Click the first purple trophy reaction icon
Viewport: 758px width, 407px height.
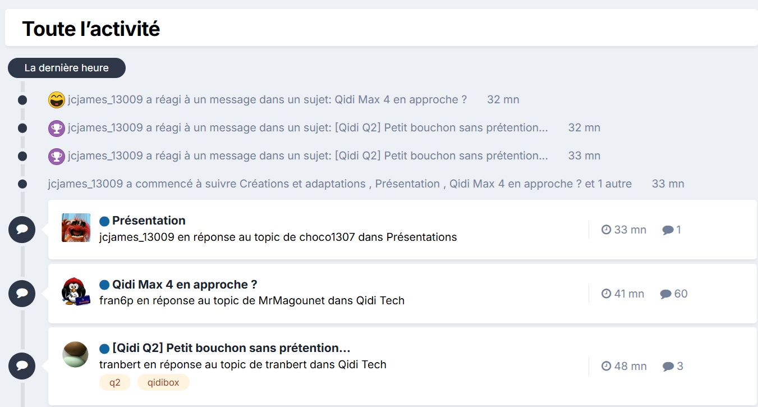[x=57, y=128]
